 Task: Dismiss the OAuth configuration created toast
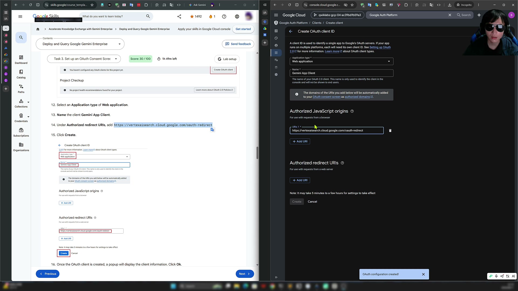coord(423,274)
